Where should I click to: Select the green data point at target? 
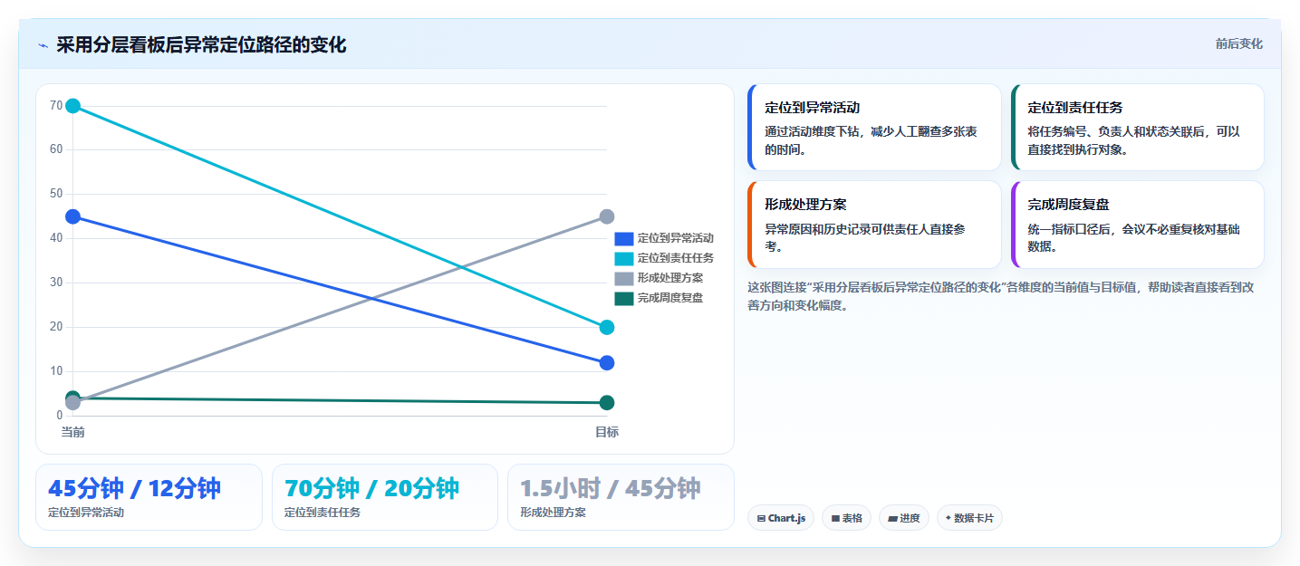pos(607,403)
